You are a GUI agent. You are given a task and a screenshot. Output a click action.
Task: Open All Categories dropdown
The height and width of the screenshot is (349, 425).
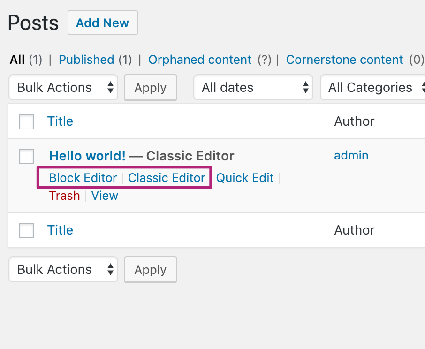point(372,88)
